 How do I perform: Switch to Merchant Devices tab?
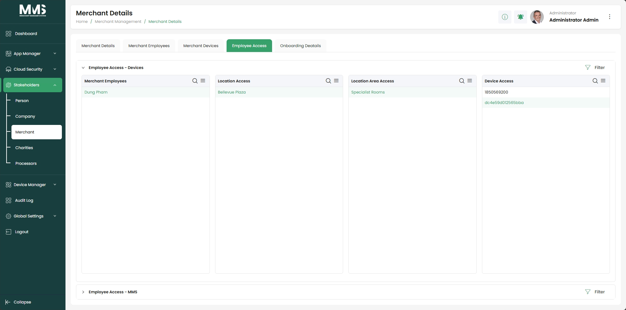201,46
